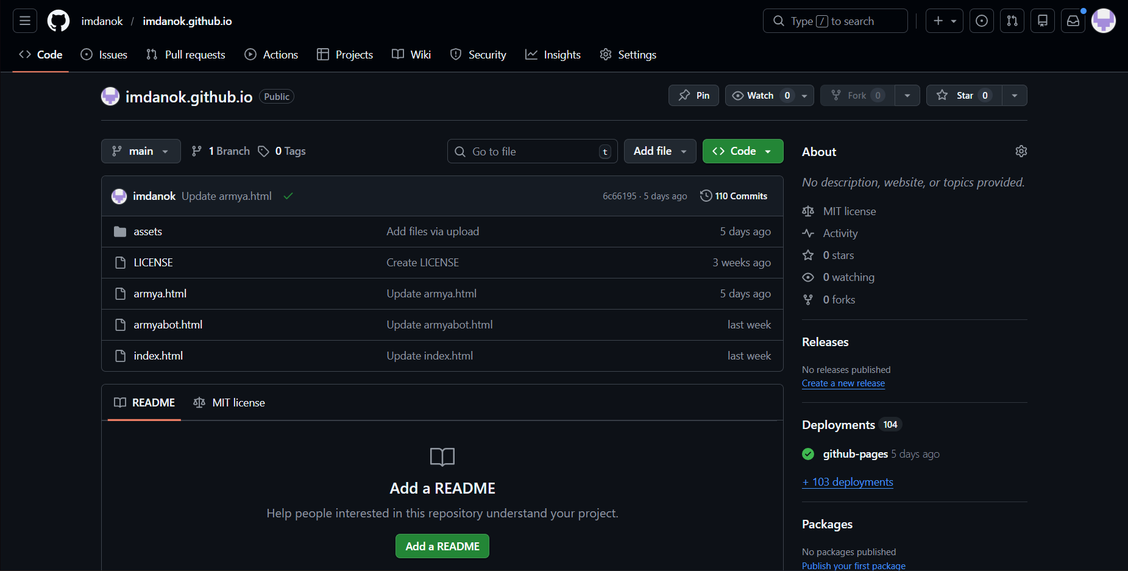The height and width of the screenshot is (571, 1128).
Task: Open the global navigation hamburger menu
Action: (25, 21)
